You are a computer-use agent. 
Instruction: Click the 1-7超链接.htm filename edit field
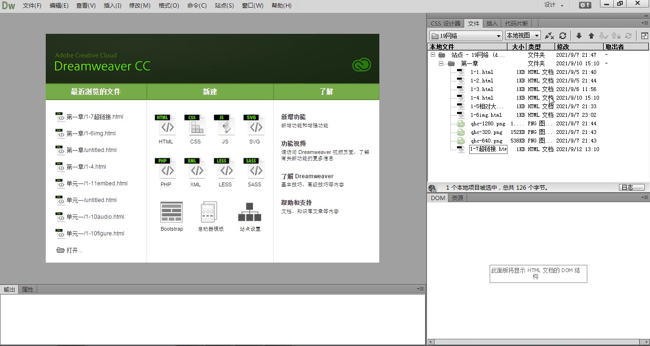coord(488,149)
